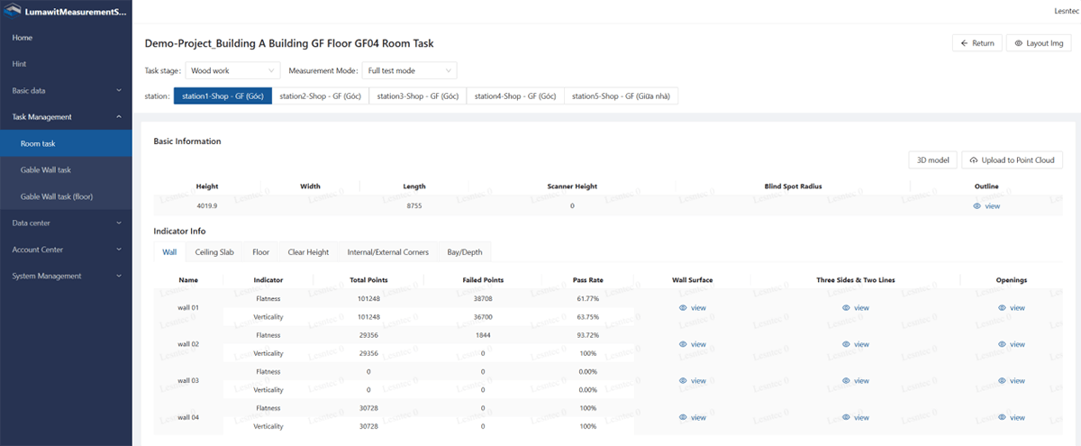Collapse the Task Management sidebar section
The width and height of the screenshot is (1081, 446).
coord(66,116)
